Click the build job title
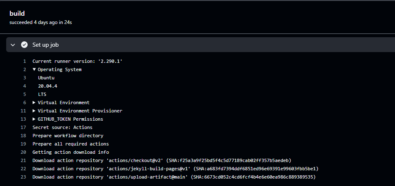The height and width of the screenshot is (186, 395). tap(17, 14)
